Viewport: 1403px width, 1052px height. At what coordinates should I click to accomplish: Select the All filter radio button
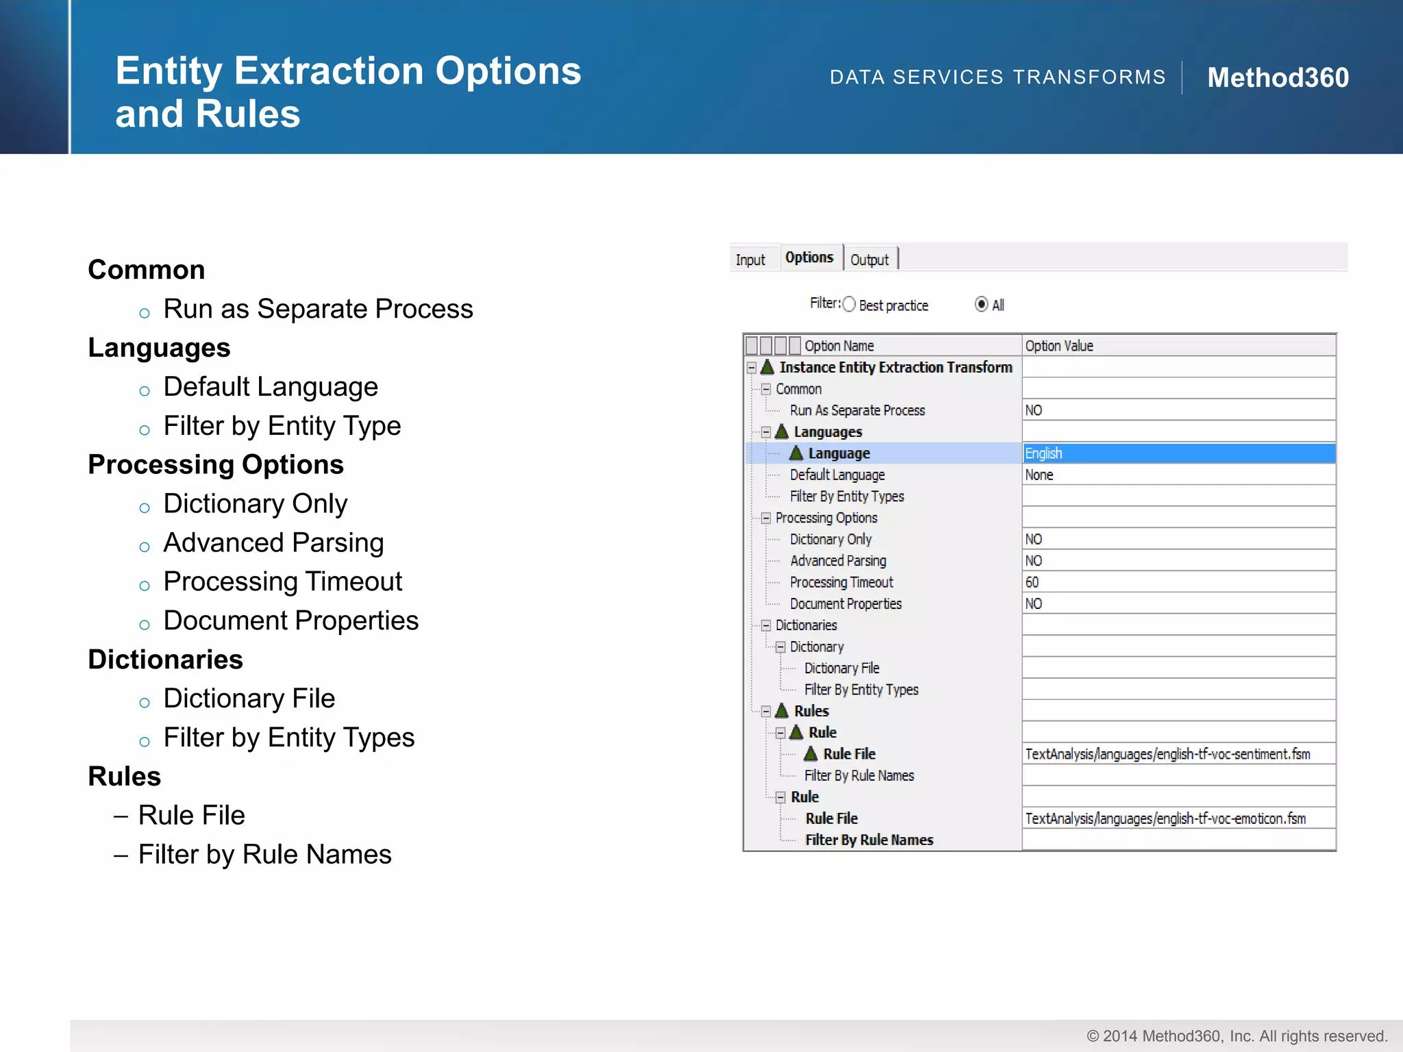[982, 304]
